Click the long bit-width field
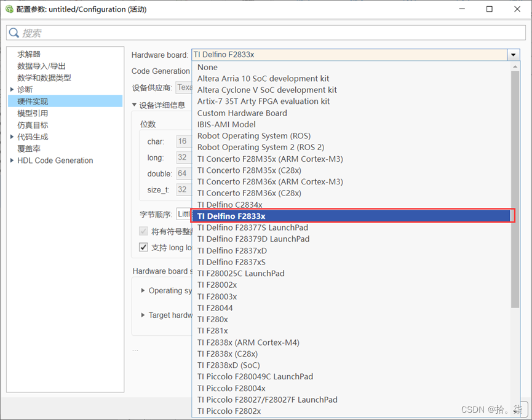 coord(183,157)
